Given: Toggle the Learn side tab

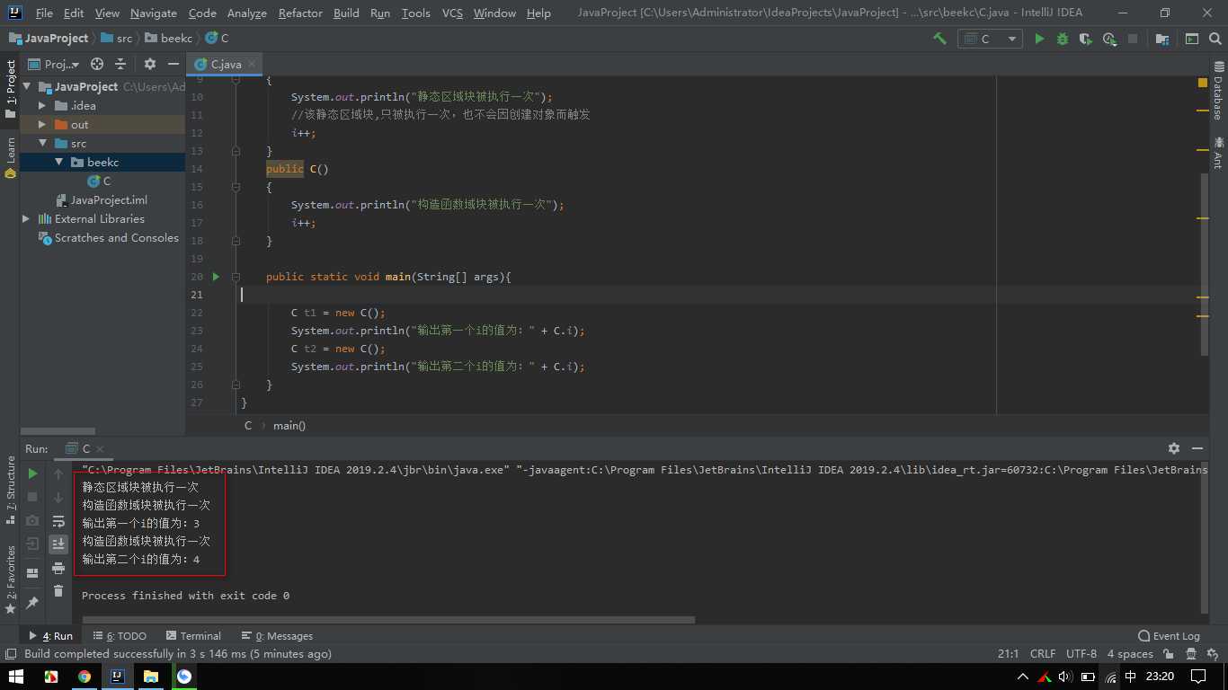Looking at the screenshot, I should tap(11, 157).
